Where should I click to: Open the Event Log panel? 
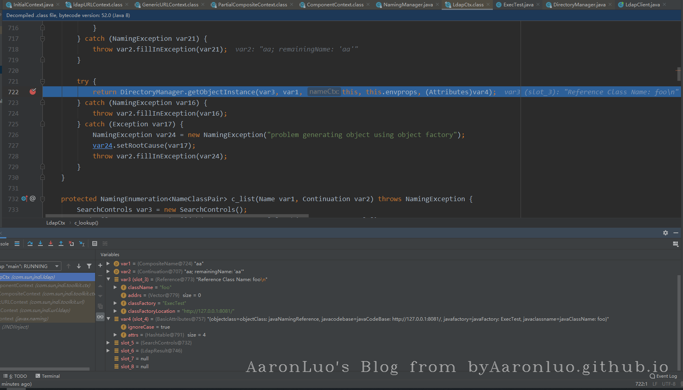664,376
